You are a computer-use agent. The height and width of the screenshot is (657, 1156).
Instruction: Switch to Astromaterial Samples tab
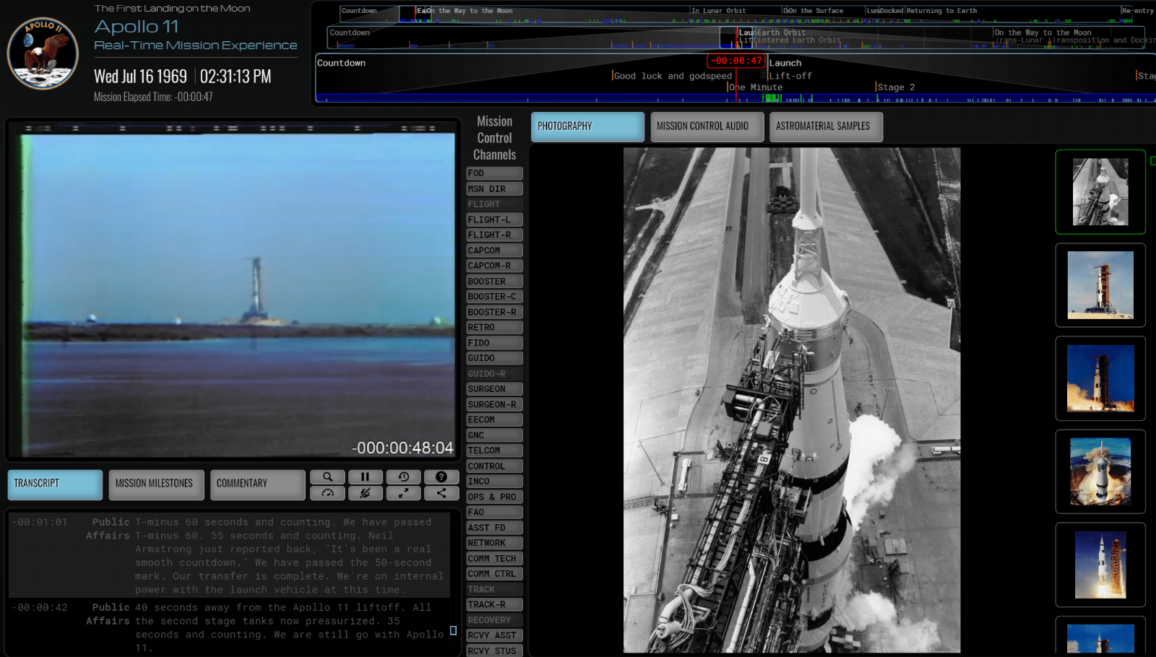point(826,126)
